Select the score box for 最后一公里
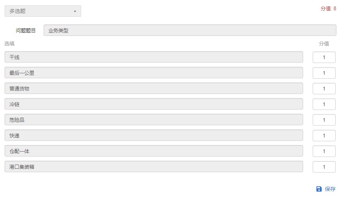 pyautogui.click(x=324, y=73)
